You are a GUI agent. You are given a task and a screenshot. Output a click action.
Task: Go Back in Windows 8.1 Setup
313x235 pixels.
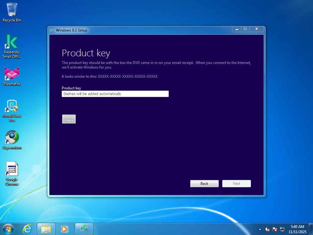(x=204, y=184)
